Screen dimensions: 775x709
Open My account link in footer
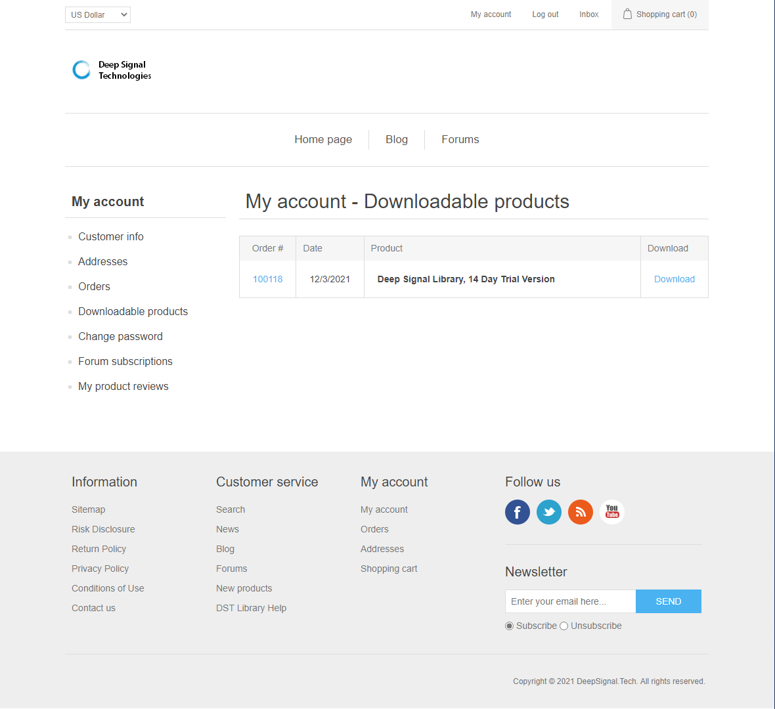(x=384, y=509)
